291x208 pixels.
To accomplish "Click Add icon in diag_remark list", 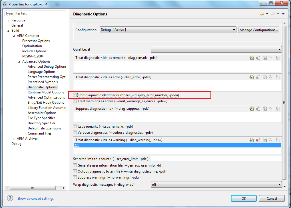I will 252,58.
